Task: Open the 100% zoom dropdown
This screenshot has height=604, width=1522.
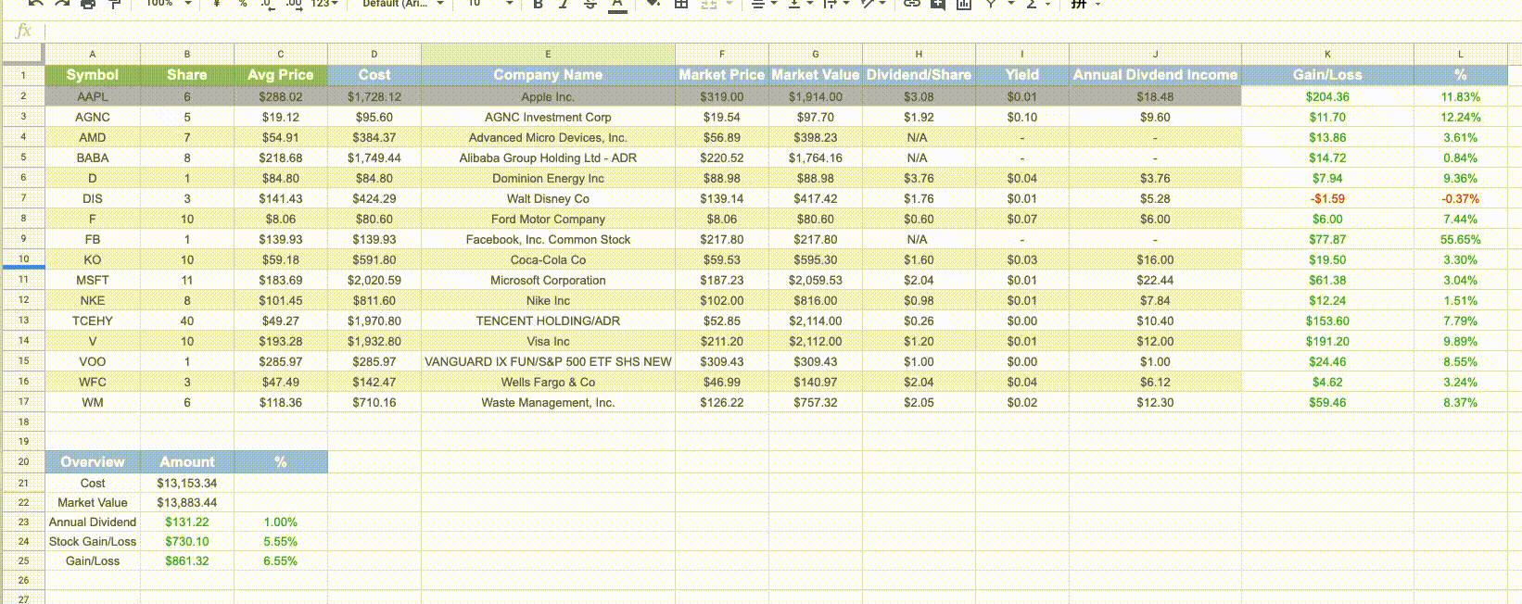Action: pos(168,4)
